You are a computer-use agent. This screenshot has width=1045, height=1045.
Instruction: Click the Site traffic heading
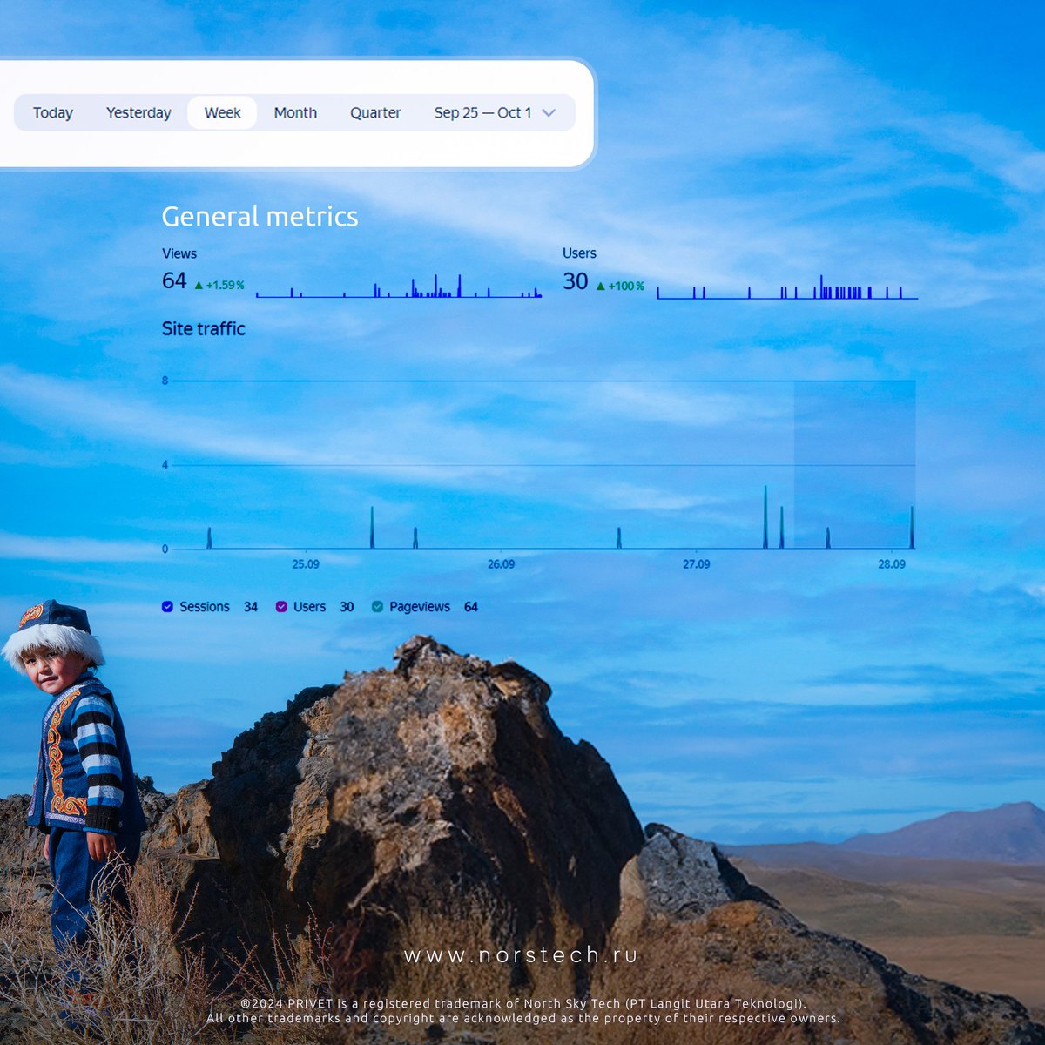204,328
